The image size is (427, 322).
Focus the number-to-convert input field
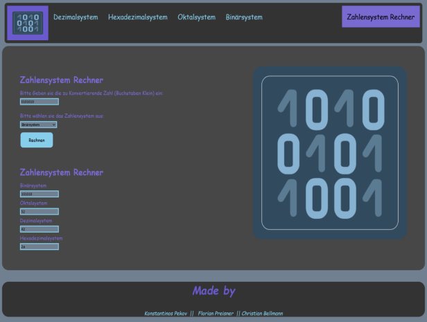40,102
